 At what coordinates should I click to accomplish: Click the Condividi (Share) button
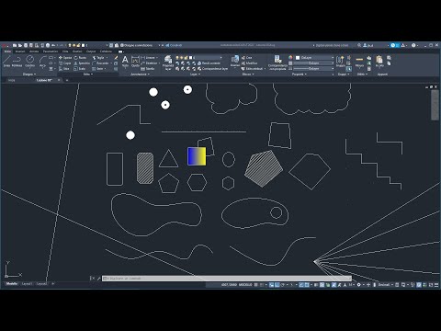tap(174, 45)
